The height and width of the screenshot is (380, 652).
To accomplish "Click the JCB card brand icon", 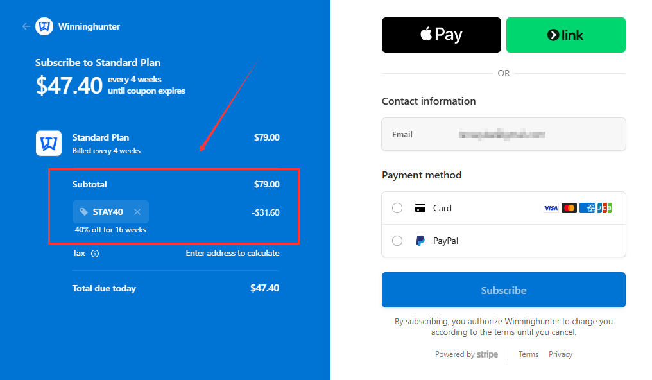I will [605, 208].
